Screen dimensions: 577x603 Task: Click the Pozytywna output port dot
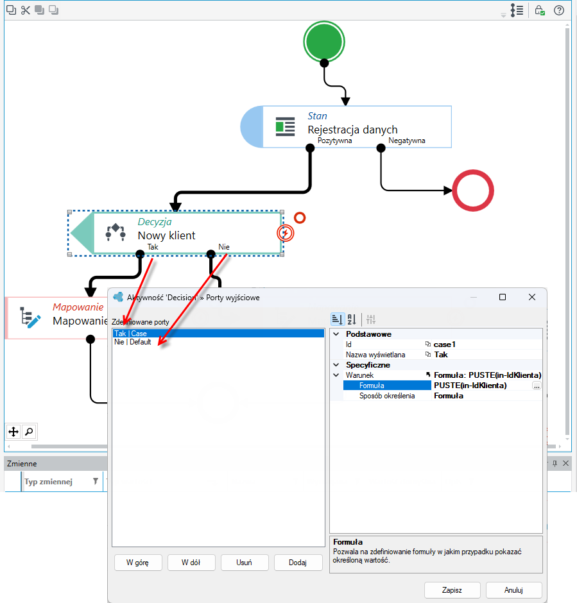point(310,148)
